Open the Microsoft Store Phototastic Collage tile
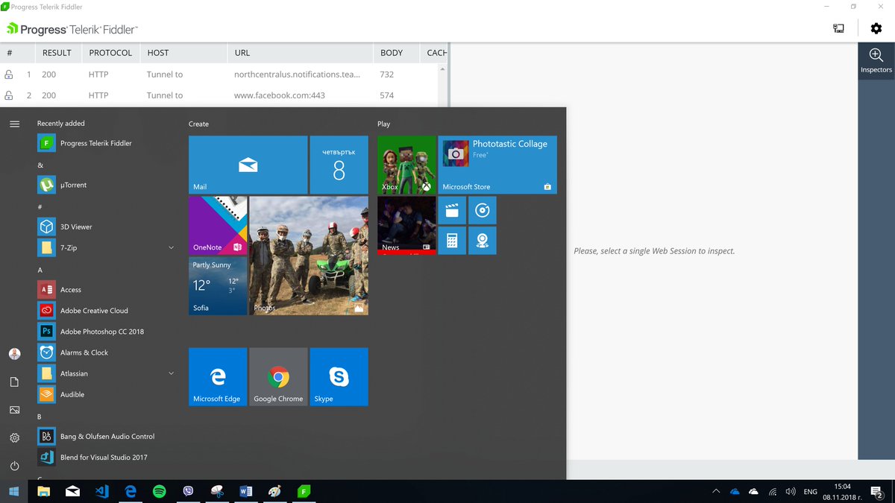This screenshot has width=895, height=503. coord(497,165)
